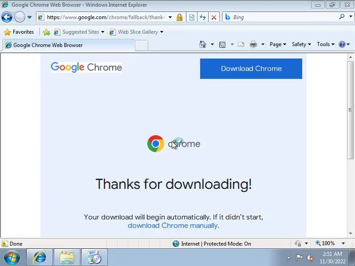Open Action Center flag icon
355x266 pixels.
[x=299, y=258]
